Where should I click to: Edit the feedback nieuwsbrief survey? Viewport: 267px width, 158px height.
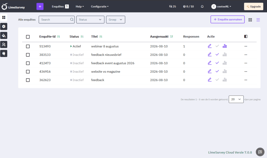click(210, 55)
